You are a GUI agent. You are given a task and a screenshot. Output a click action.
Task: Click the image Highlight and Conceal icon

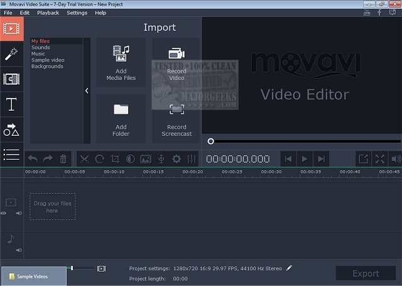coord(146,159)
